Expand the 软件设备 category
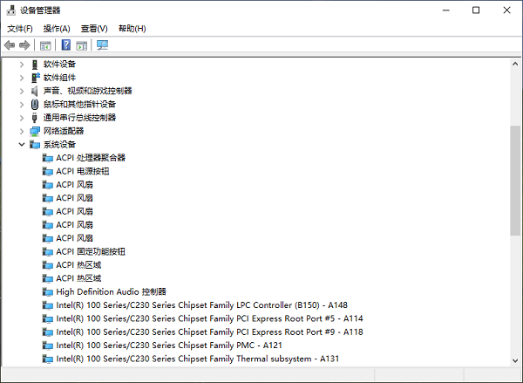 click(22, 64)
